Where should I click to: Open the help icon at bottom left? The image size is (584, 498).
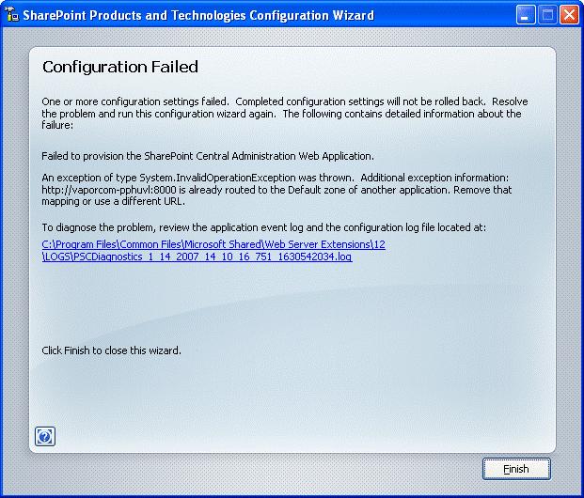(x=44, y=436)
